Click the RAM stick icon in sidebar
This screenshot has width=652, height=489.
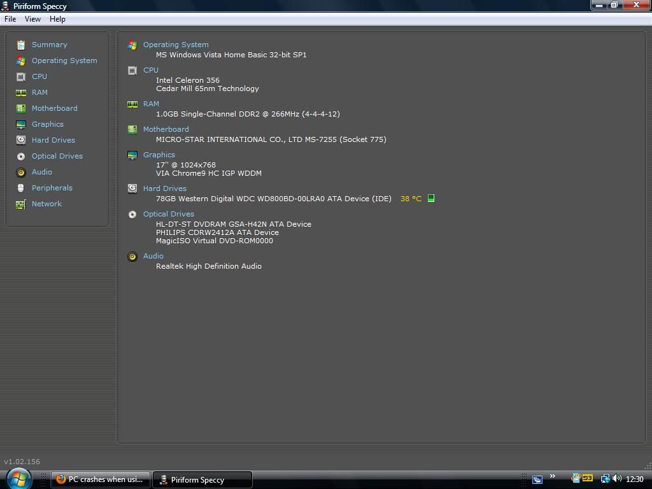coord(21,93)
